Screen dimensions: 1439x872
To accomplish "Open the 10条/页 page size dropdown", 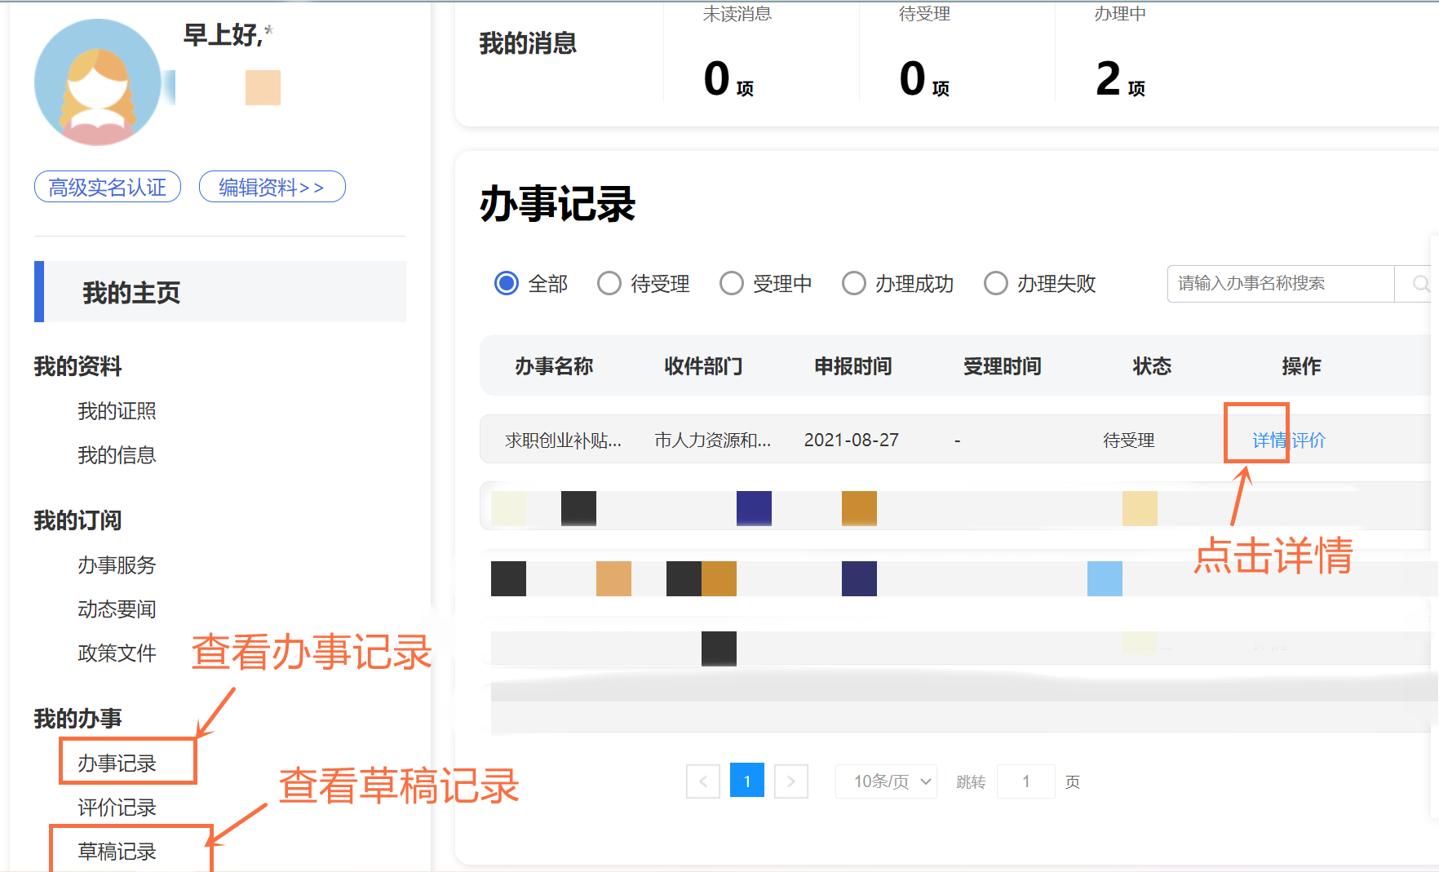I will (x=887, y=781).
